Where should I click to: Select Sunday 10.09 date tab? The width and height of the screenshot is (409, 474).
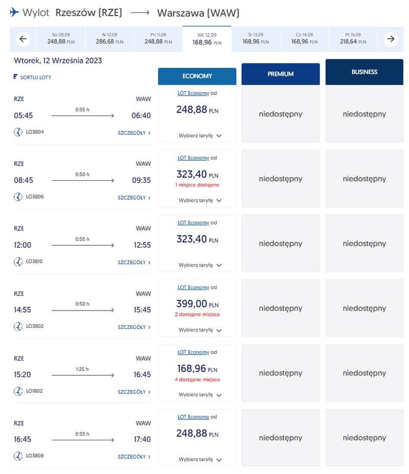109,39
